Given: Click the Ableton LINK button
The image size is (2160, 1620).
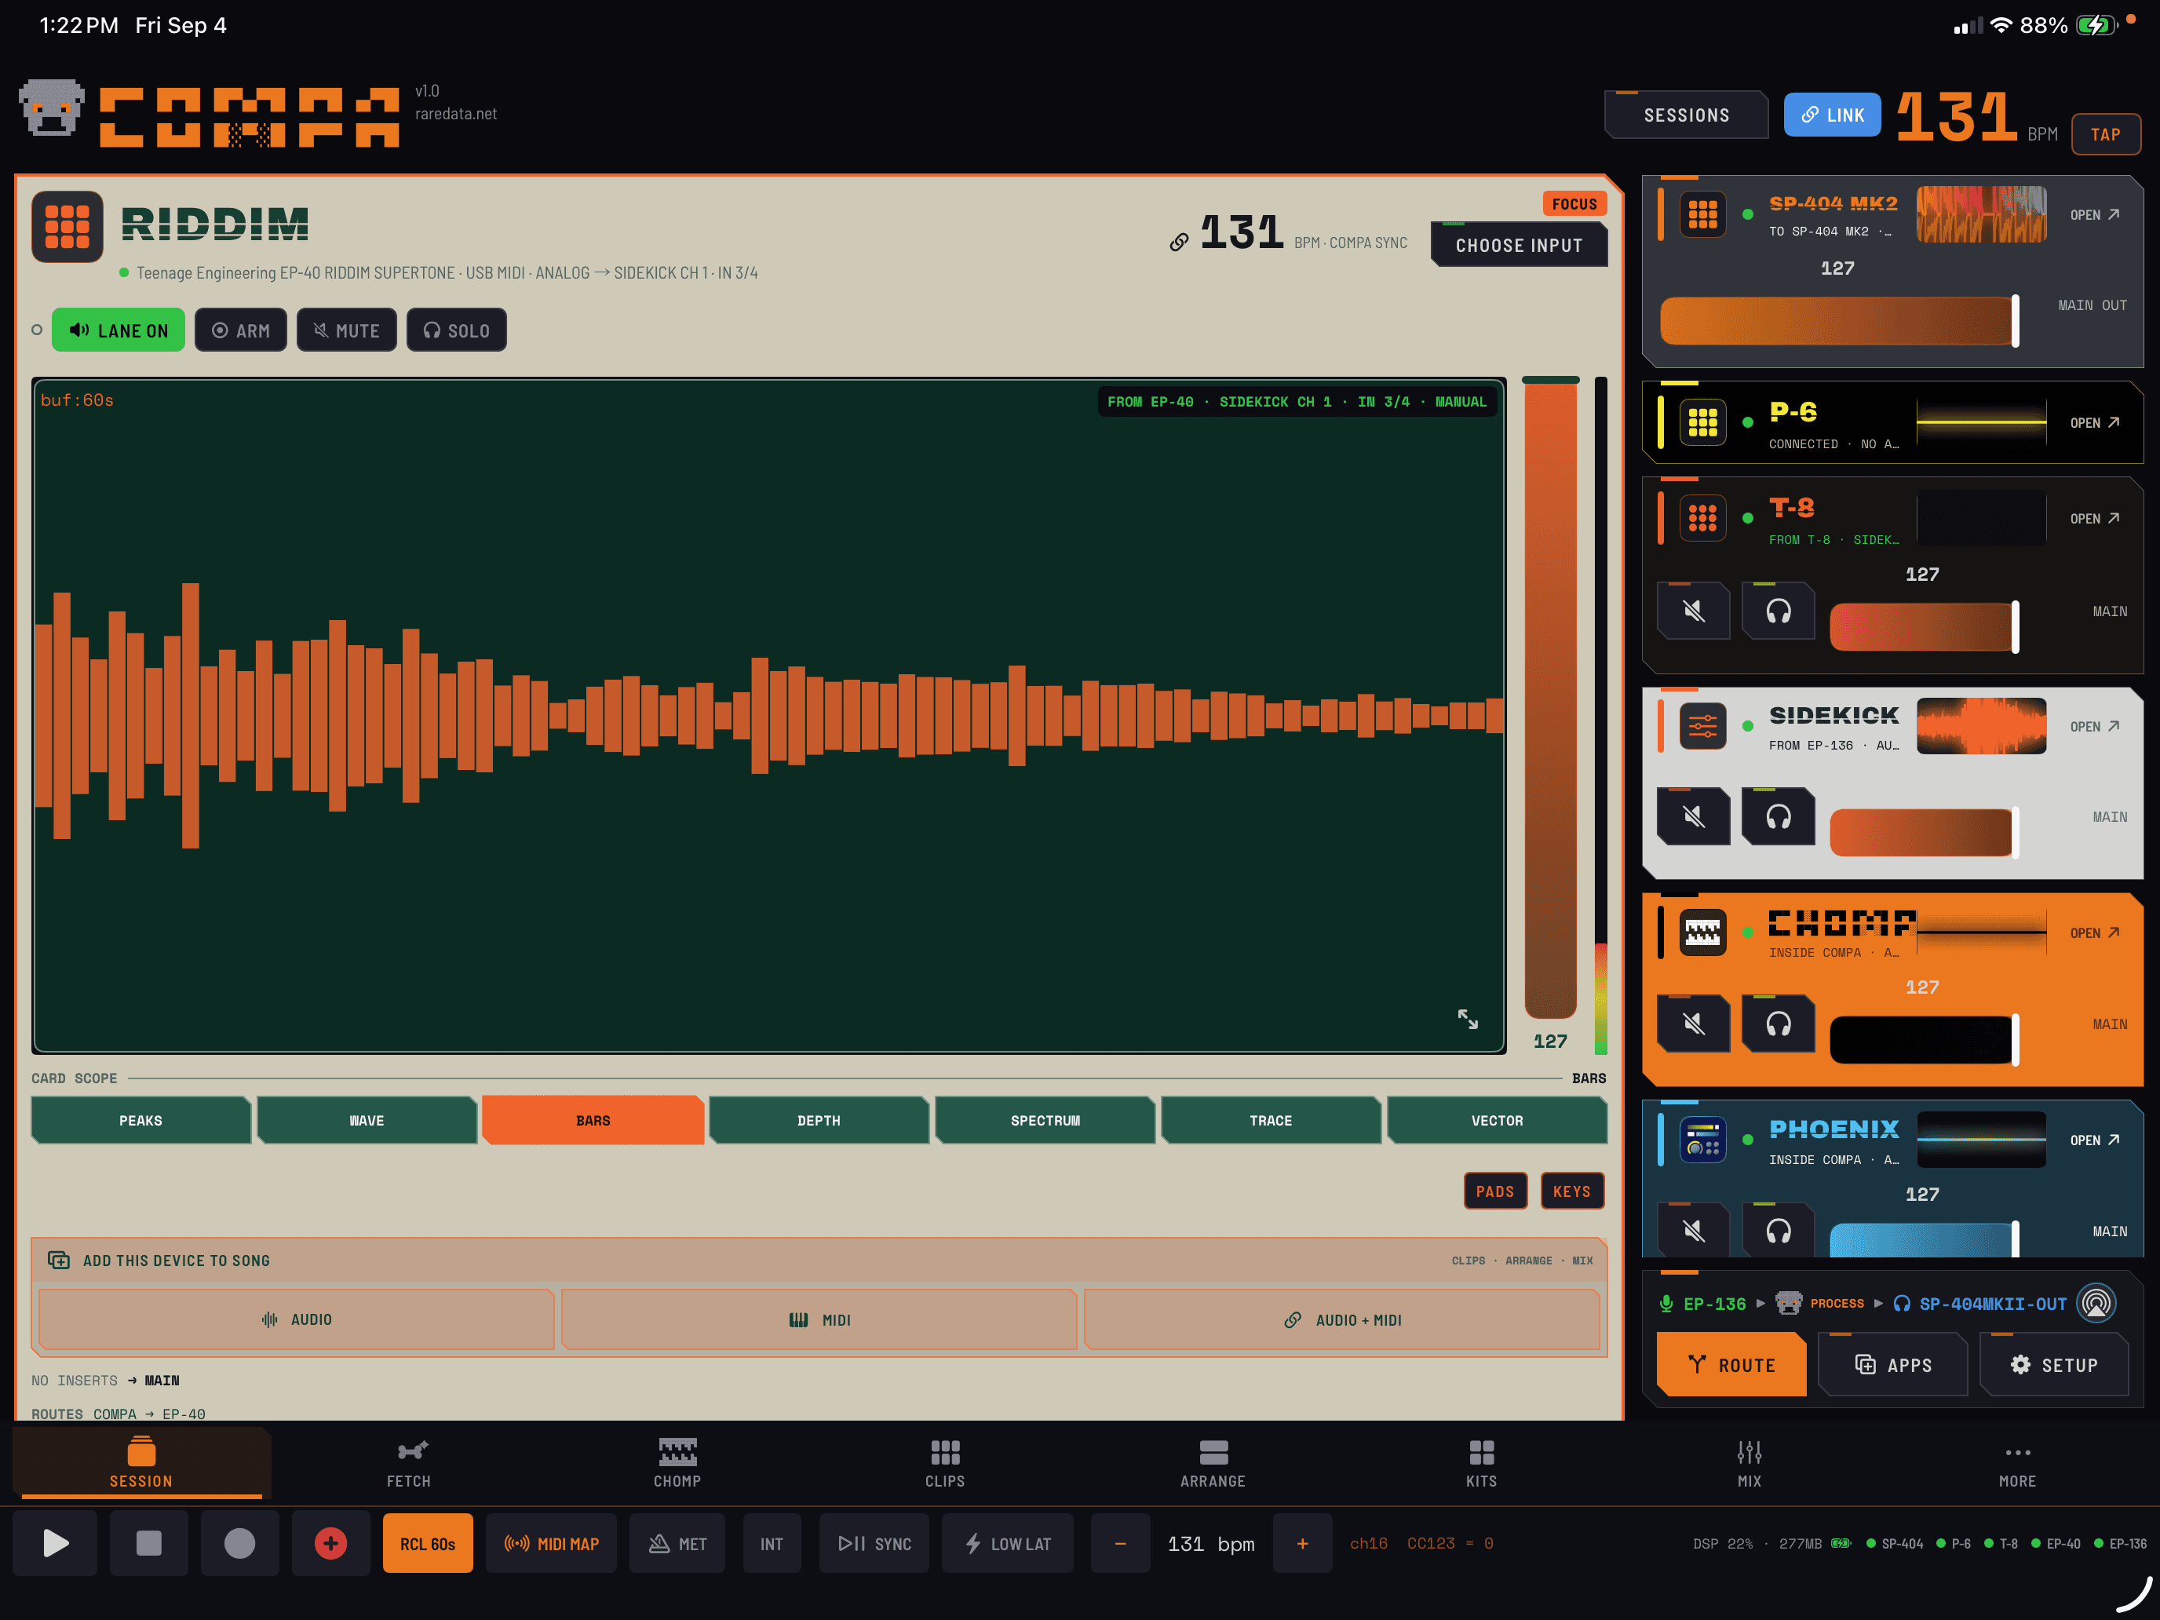Looking at the screenshot, I should point(1832,115).
